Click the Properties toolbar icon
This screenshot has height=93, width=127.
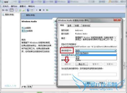[x=16, y=10]
